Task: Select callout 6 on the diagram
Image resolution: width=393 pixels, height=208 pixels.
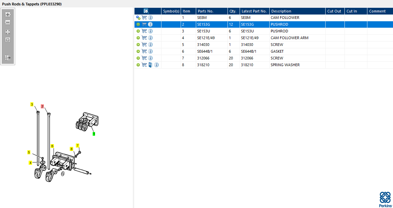Action: click(52, 146)
